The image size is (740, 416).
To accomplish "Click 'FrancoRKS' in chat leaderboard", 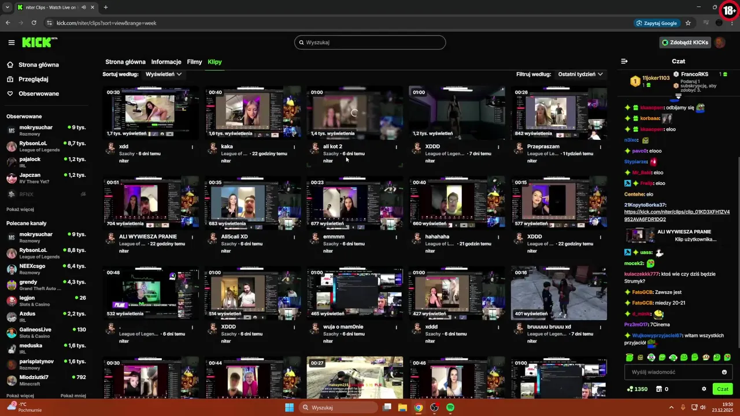I will tap(694, 75).
